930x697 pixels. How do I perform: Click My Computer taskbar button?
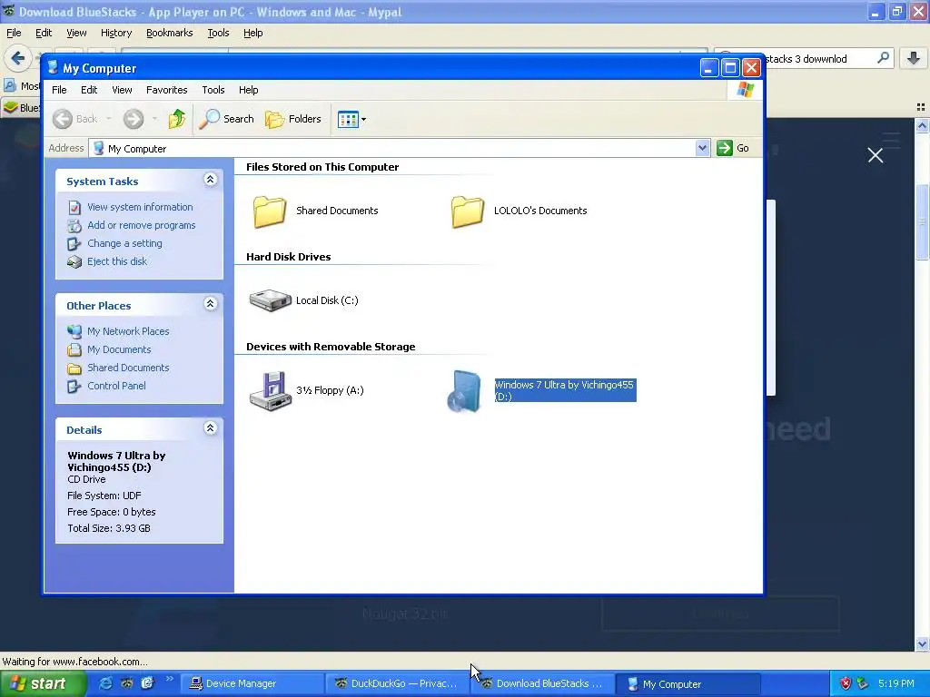[x=688, y=684]
